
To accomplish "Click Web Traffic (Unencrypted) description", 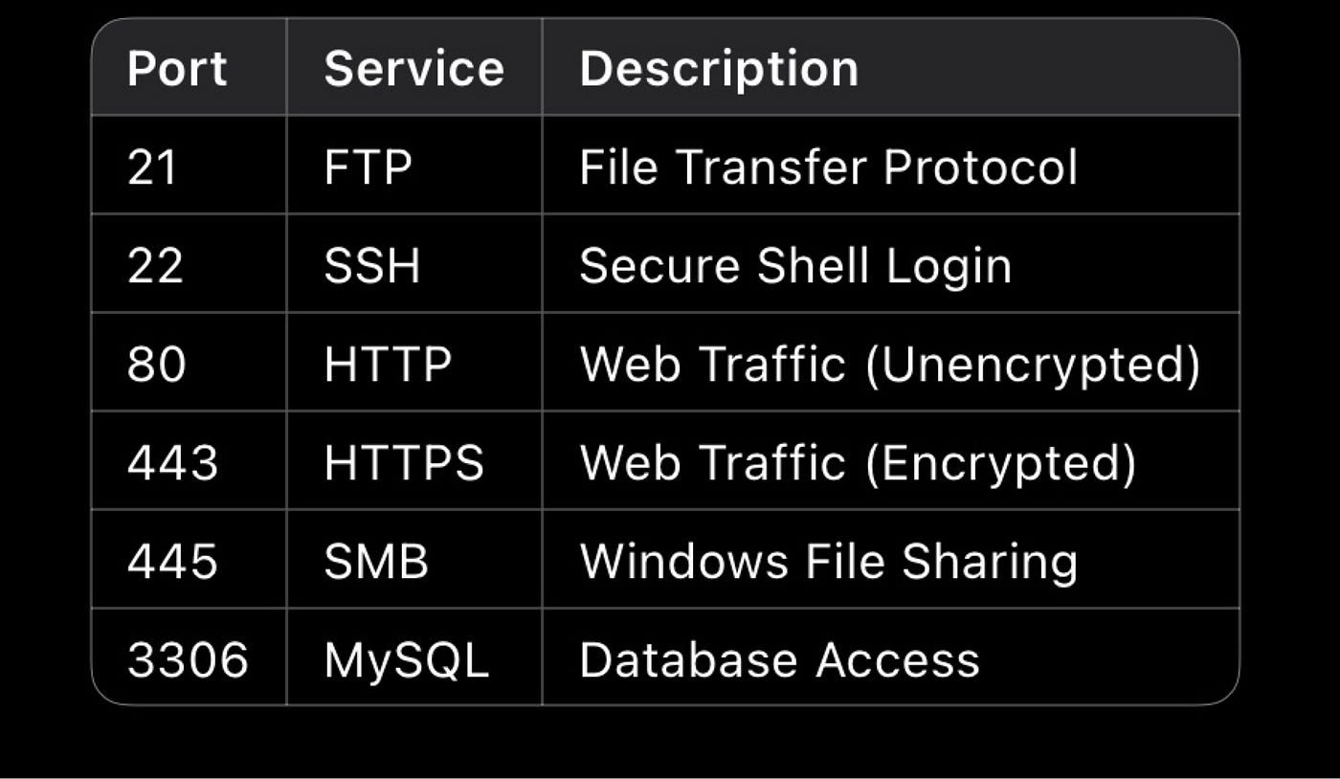I will coord(889,365).
